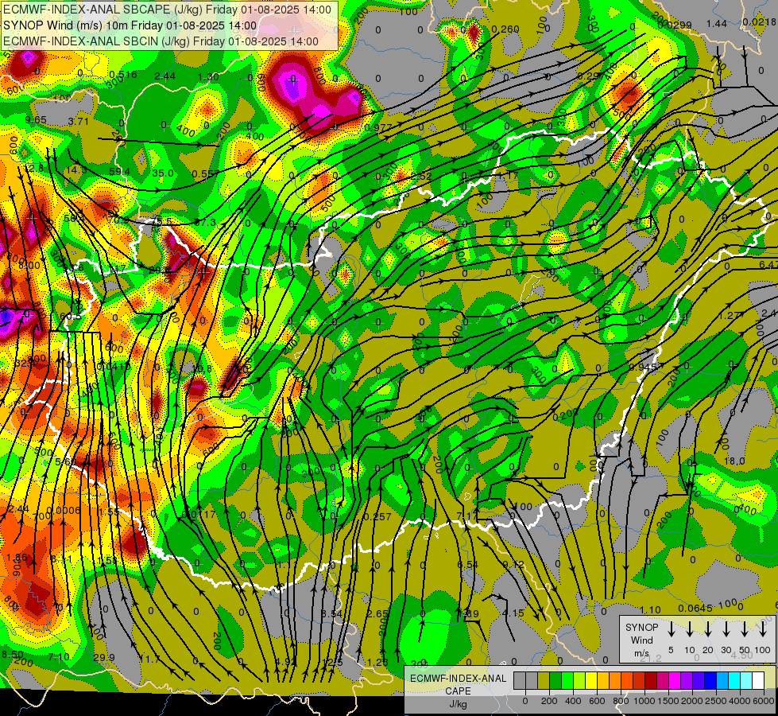Click the 5 m/s wind arrow in legend

[672, 629]
